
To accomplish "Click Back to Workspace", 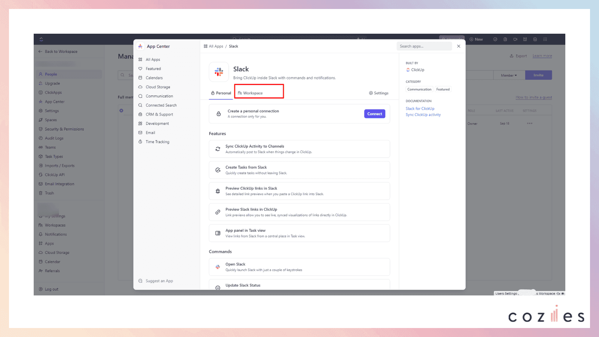I will pyautogui.click(x=58, y=52).
